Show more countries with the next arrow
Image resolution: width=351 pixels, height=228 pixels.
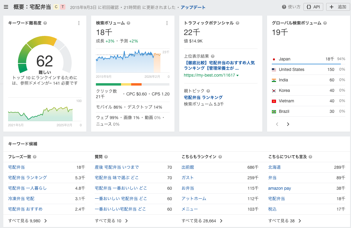coord(288,124)
